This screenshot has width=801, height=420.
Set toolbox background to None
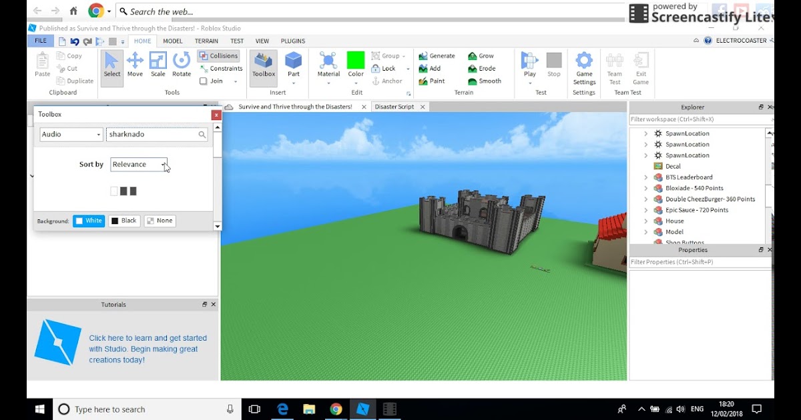[160, 221]
